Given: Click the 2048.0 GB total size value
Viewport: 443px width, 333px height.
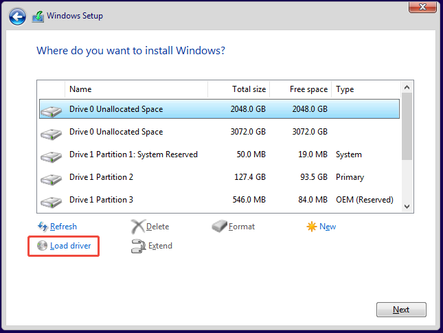Looking at the screenshot, I should point(248,108).
